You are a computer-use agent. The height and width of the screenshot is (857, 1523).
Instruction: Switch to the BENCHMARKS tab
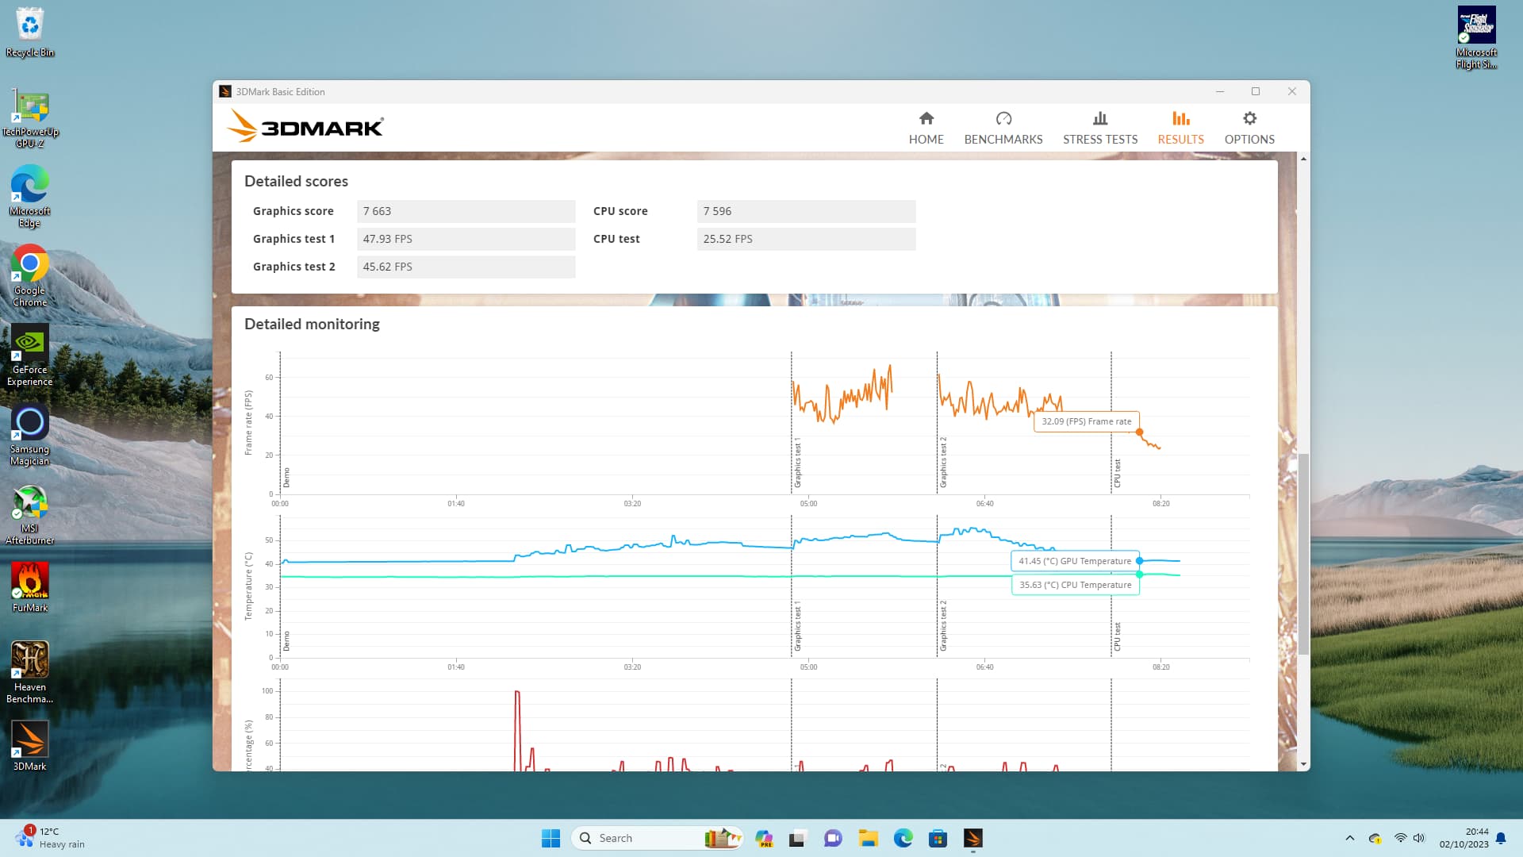click(x=1003, y=128)
